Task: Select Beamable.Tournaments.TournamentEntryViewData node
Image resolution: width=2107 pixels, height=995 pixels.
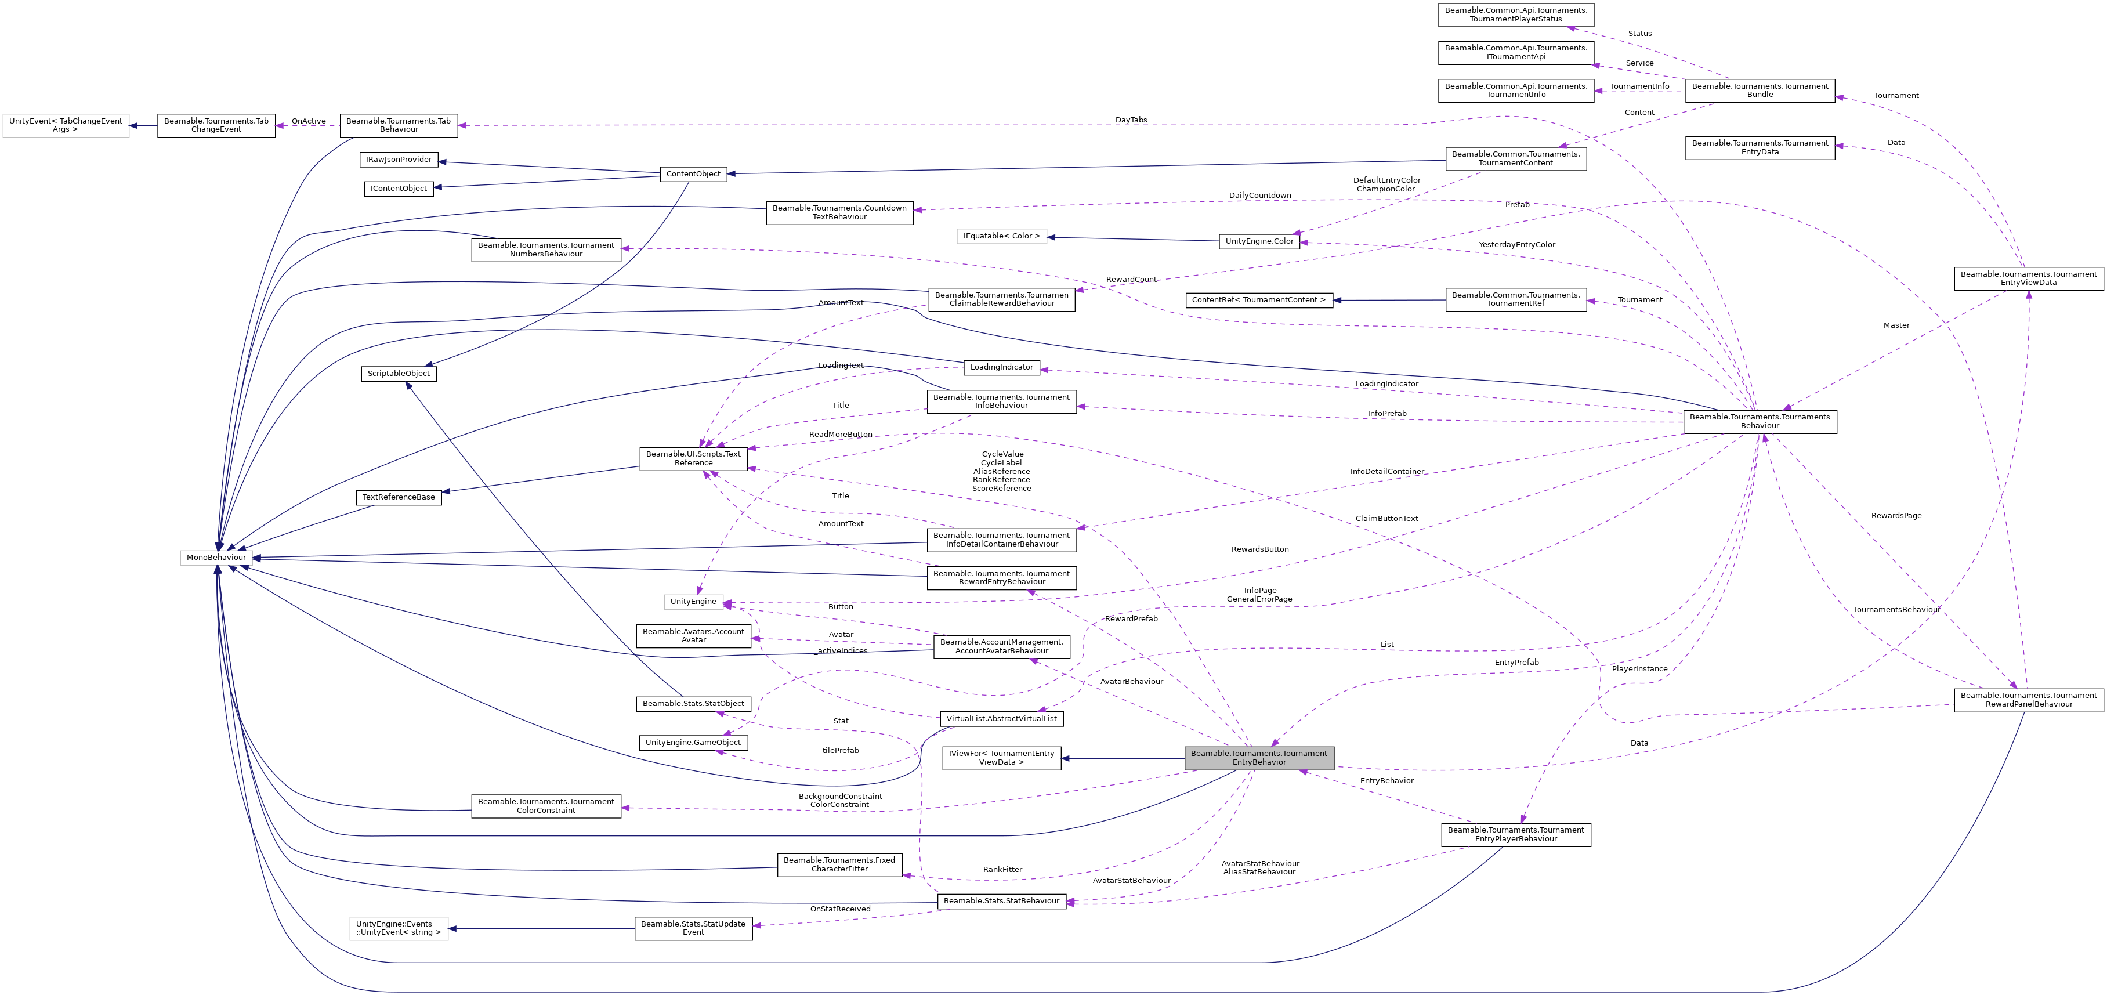Action: coord(2029,279)
